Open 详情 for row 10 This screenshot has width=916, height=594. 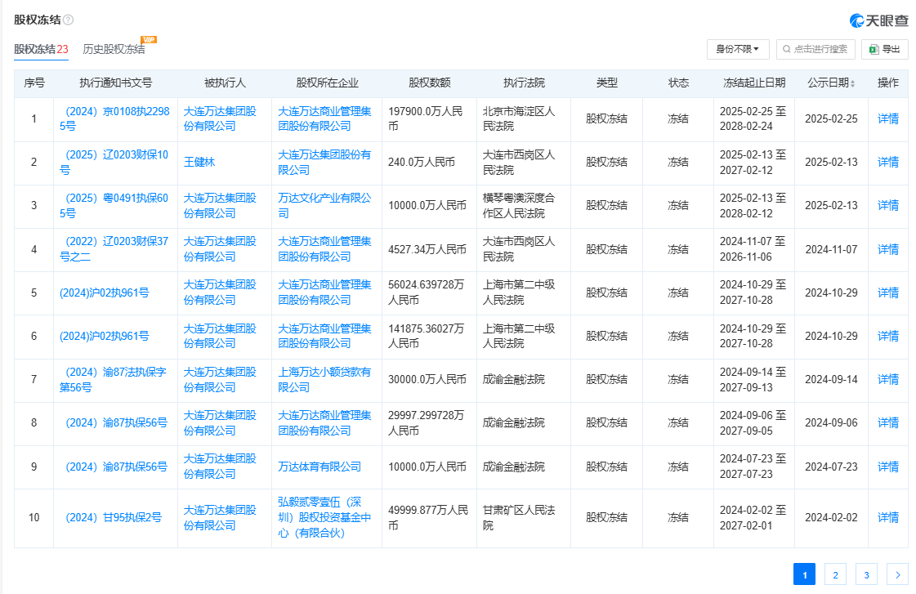pos(887,517)
